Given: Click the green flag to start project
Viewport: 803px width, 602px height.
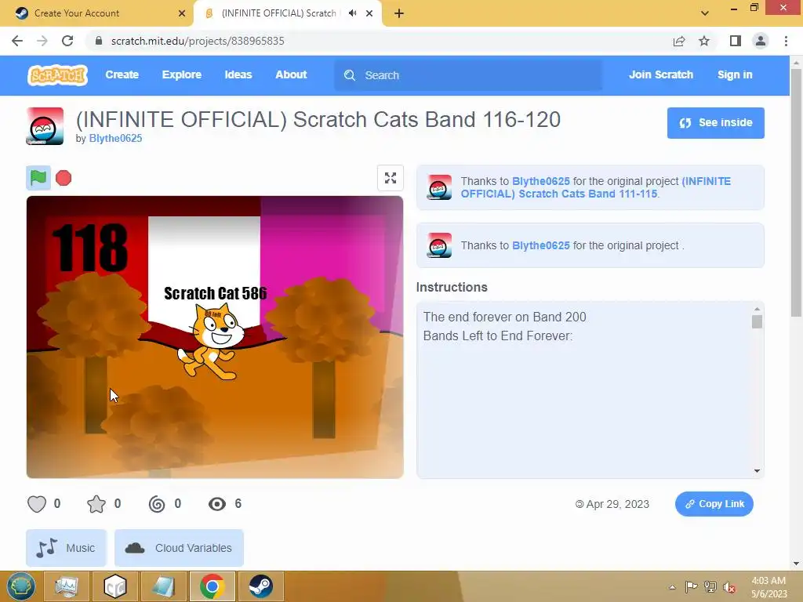Looking at the screenshot, I should [x=38, y=178].
